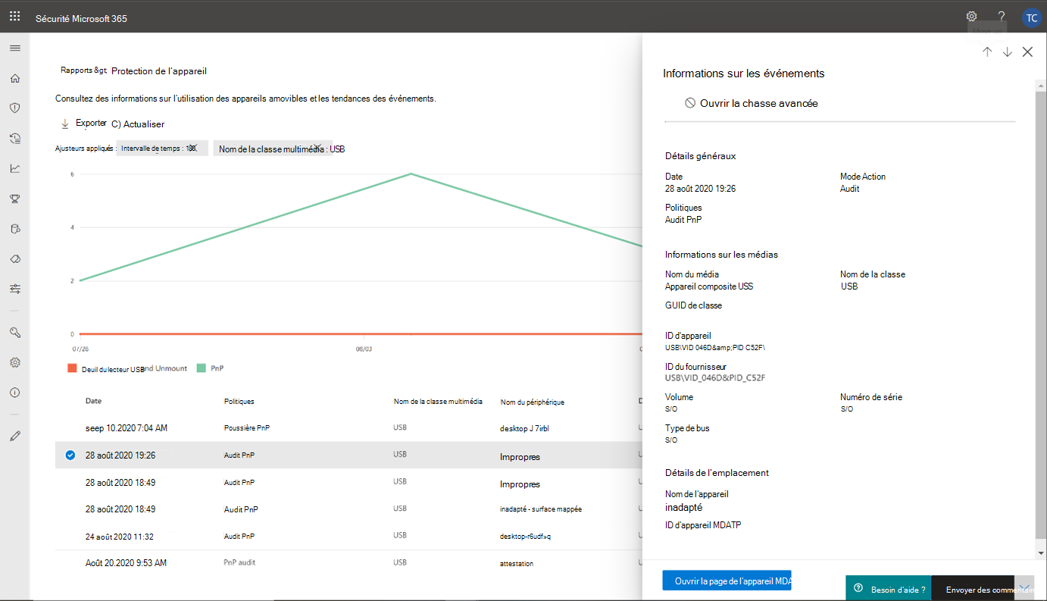This screenshot has height=601, width=1047.
Task: Click the inadapté device name in details
Action: (x=684, y=508)
